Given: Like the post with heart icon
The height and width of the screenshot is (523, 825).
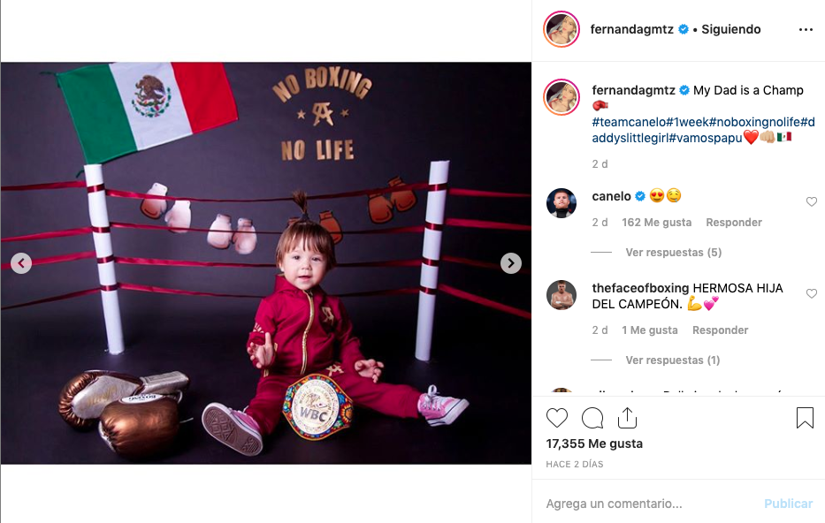Looking at the screenshot, I should (x=557, y=418).
